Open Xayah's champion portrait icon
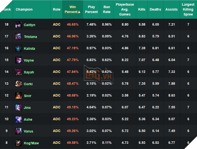The width and height of the screenshot is (197, 149). coord(18,72)
